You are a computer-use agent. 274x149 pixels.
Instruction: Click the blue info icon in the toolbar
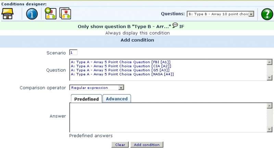pyautogui.click(x=32, y=14)
